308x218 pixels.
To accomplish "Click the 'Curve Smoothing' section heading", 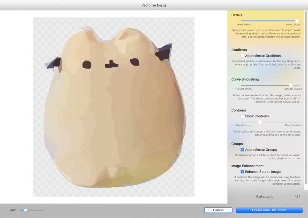I will point(245,79).
